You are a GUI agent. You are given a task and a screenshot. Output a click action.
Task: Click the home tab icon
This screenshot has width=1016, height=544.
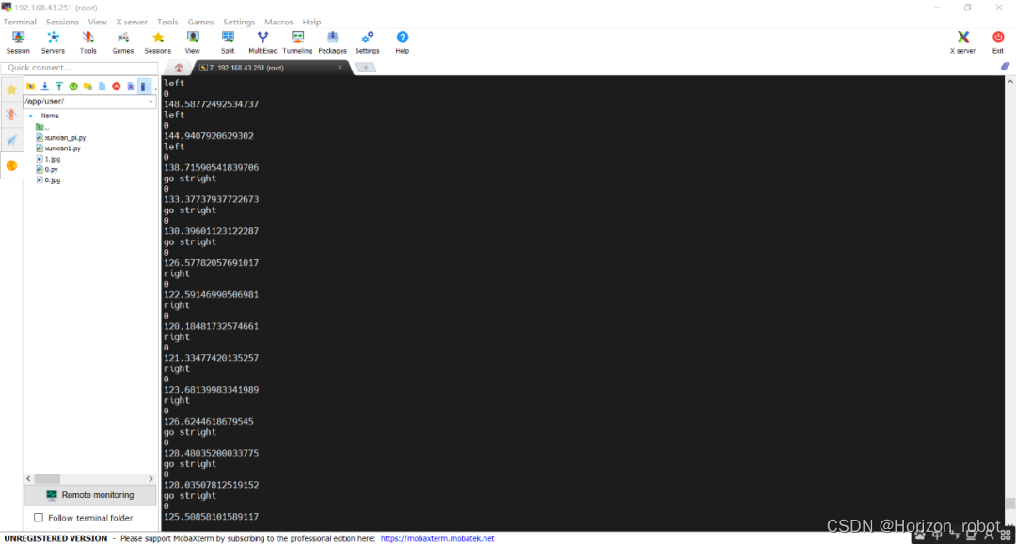pyautogui.click(x=179, y=68)
